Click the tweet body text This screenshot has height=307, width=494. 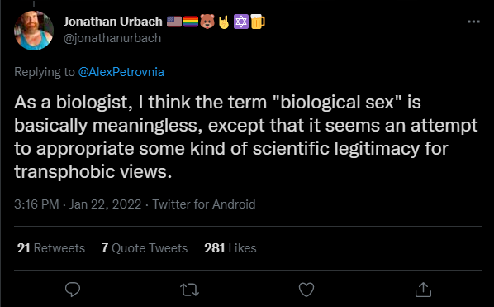245,137
